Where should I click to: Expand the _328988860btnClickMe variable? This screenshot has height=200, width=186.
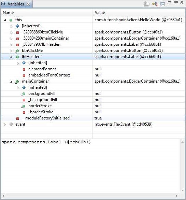pyautogui.click(x=11, y=32)
